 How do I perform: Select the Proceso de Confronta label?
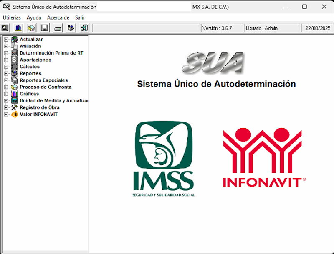pyautogui.click(x=46, y=87)
